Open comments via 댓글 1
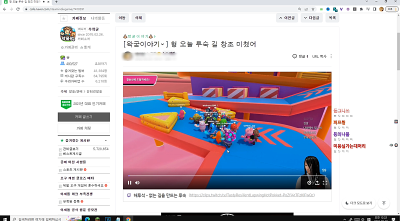Image resolution: width=400 pixels, height=221 pixels. pos(300,56)
